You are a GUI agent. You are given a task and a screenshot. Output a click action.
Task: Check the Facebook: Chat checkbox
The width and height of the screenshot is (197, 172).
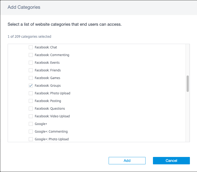[x=31, y=47]
